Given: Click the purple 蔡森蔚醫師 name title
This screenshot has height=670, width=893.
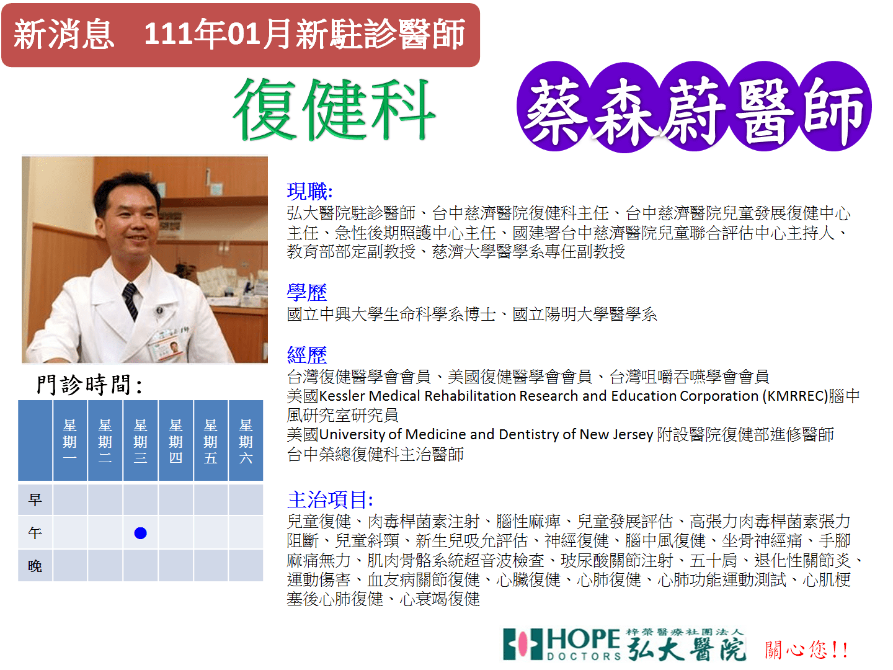Looking at the screenshot, I should tap(694, 107).
